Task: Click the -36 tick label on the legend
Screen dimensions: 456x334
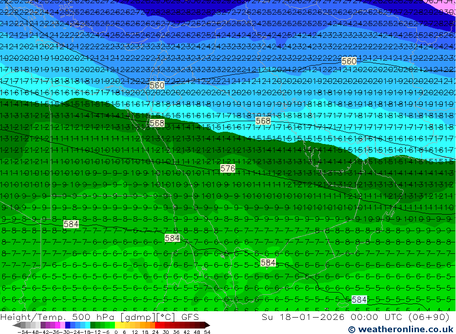Action: 54,332
